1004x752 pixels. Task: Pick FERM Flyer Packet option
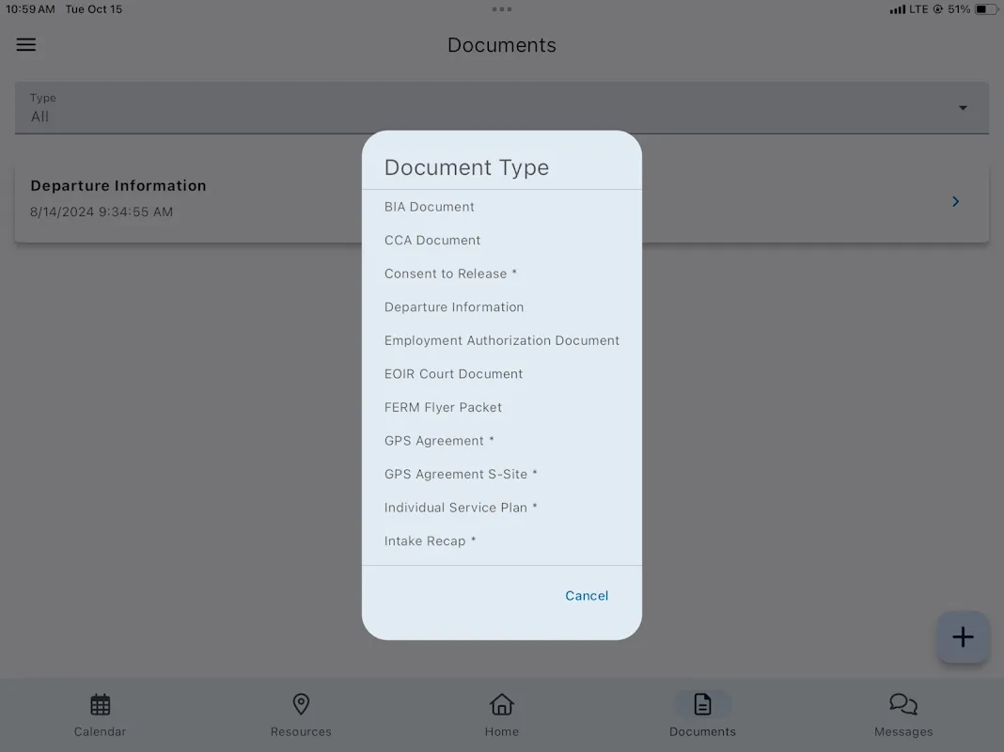[443, 407]
